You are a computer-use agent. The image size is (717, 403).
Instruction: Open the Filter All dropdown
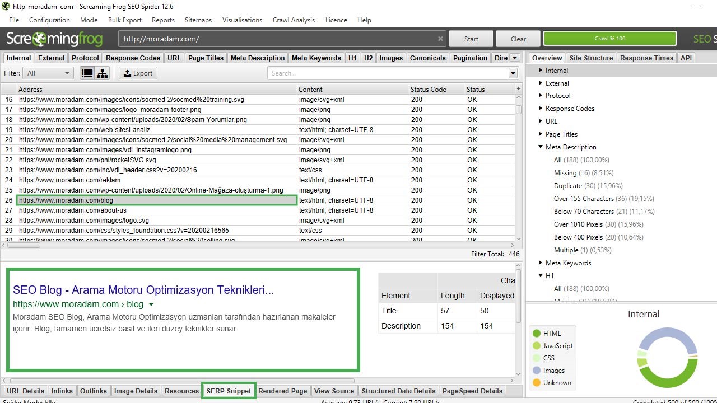pos(48,73)
